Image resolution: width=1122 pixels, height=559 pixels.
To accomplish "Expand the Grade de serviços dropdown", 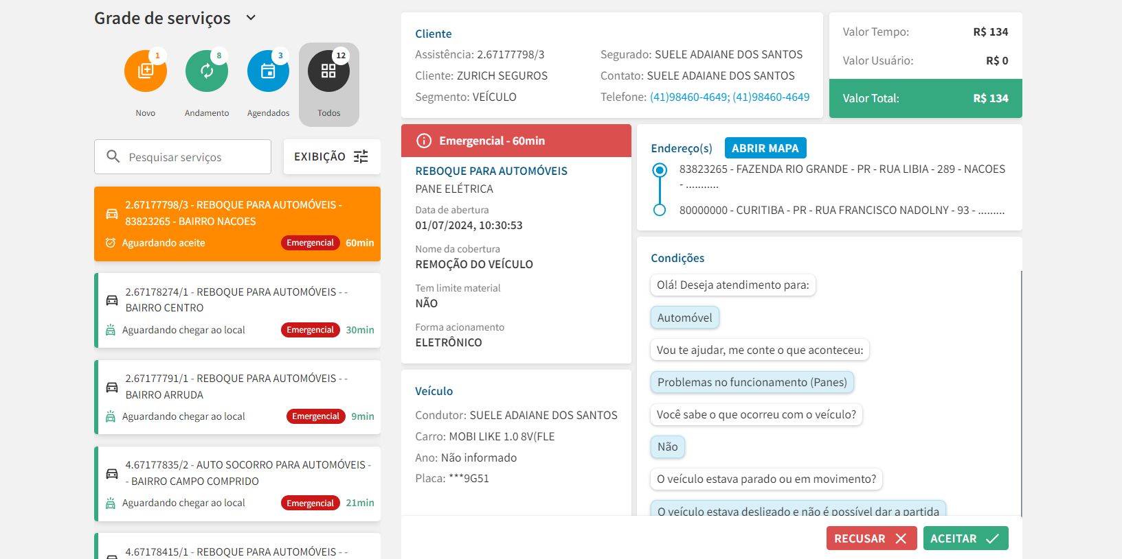I will click(251, 18).
